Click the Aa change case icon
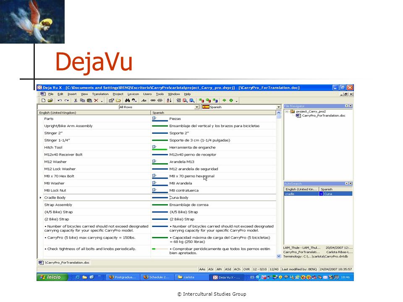 (144, 100)
